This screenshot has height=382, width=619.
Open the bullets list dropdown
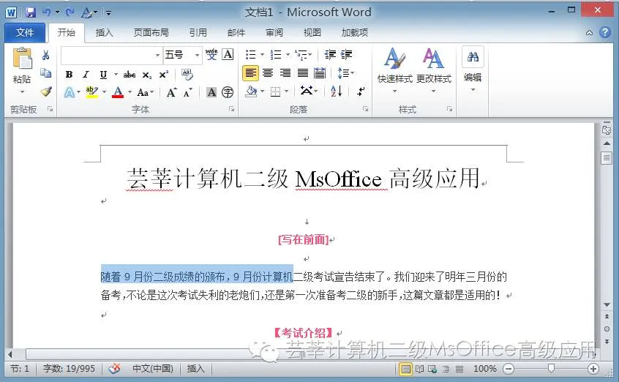(x=262, y=54)
